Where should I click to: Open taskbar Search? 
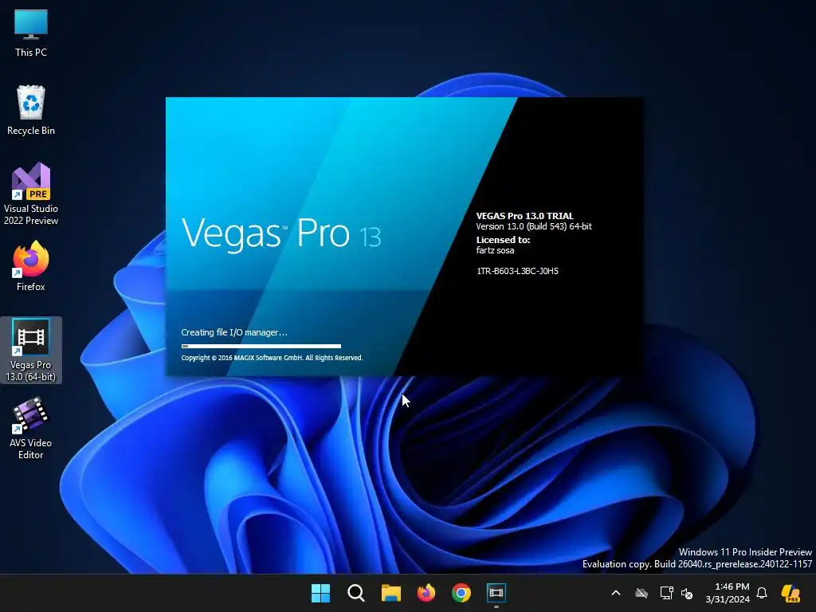[356, 593]
